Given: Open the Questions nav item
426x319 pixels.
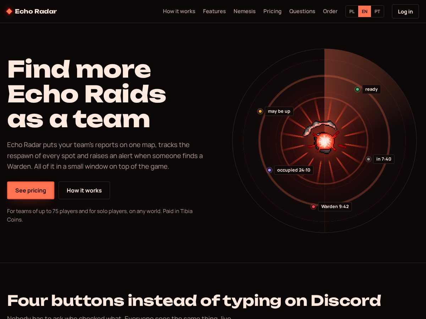Looking at the screenshot, I should 302,11.
